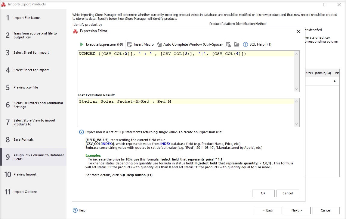Screen dimensions: 346x219
Task: Go to step 4 Select Sheet for Import
Action: (33, 70)
